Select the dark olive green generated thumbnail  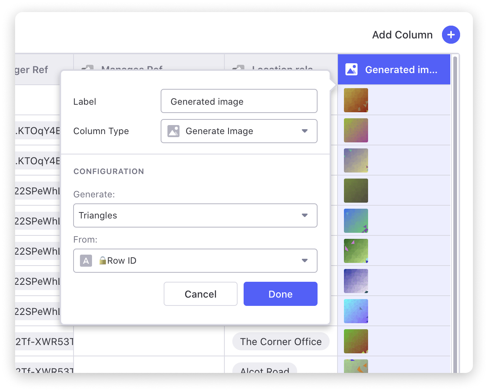(356, 191)
